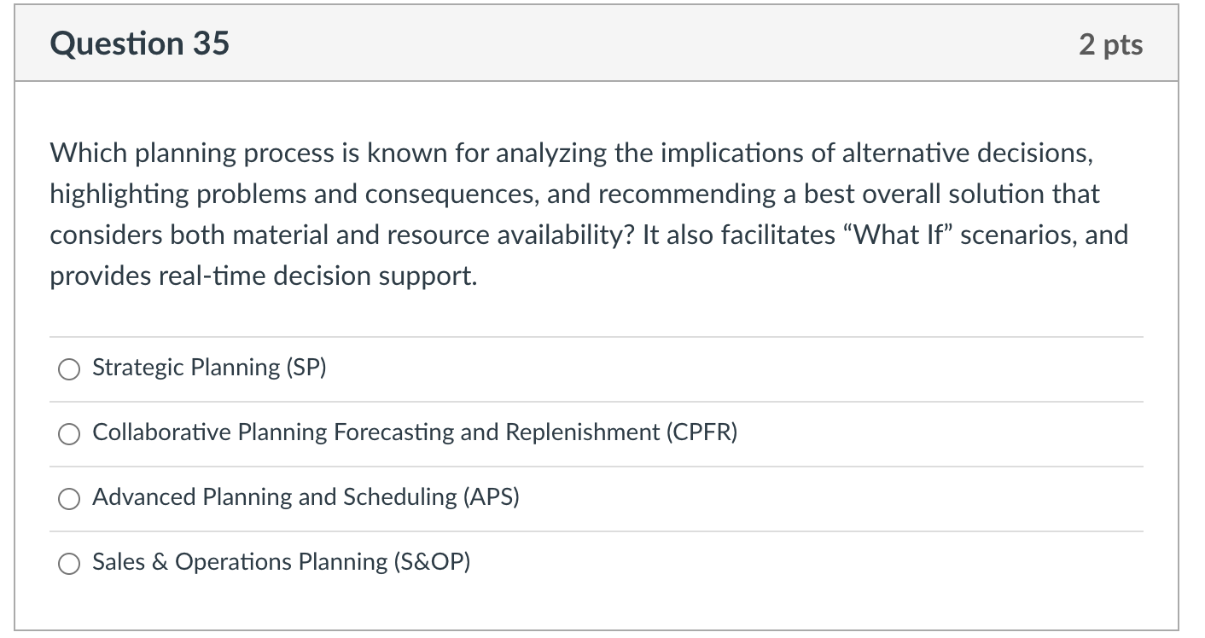
Task: Click the Sales & Operations Planning label
Action: point(282,562)
